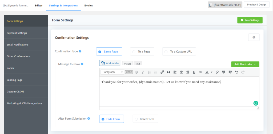Open Zapier settings in sidebar
The width and height of the screenshot is (273, 134).
pyautogui.click(x=26, y=68)
